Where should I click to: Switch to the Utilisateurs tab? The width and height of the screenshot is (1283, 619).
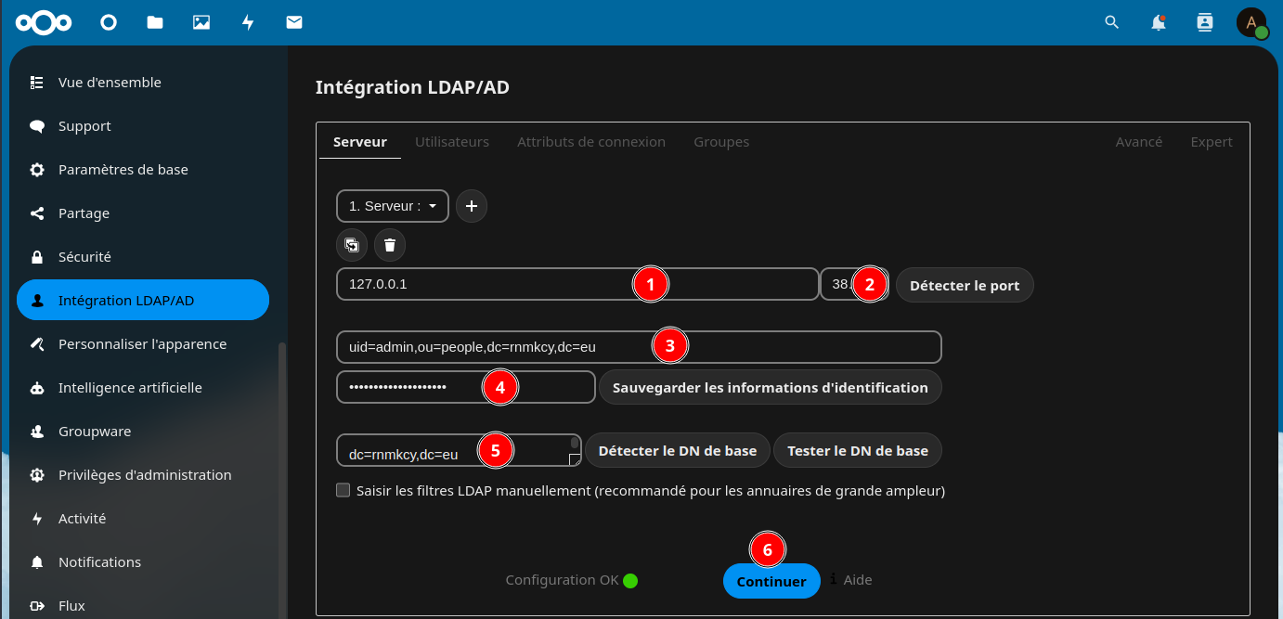pos(452,142)
